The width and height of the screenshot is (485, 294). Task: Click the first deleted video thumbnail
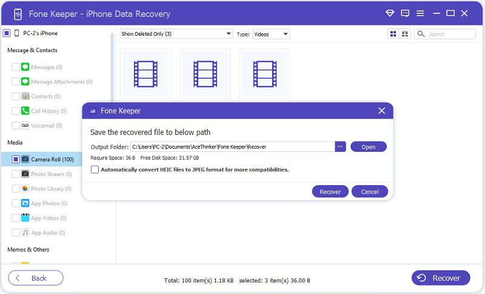145,73
